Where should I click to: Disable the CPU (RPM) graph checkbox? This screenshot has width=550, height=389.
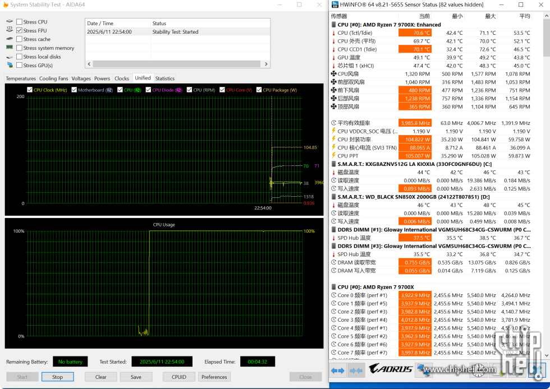[x=190, y=90]
